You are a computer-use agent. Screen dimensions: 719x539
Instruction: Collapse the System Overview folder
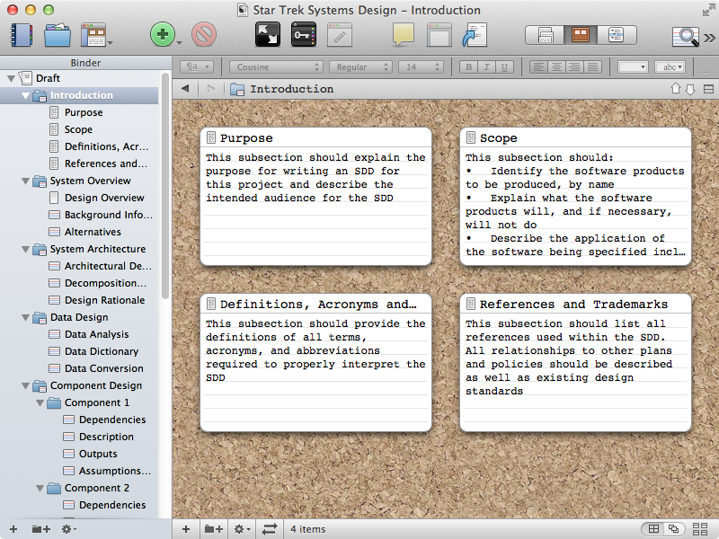tap(26, 181)
